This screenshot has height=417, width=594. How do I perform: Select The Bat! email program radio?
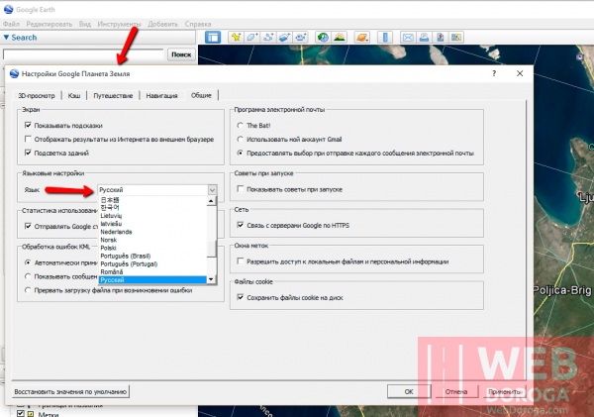(x=241, y=125)
